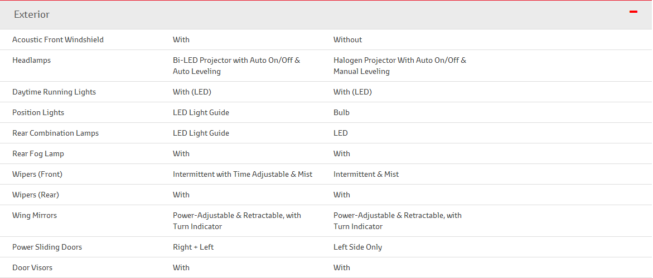Click the Wipers (Front) row label
The height and width of the screenshot is (278, 653).
37,175
